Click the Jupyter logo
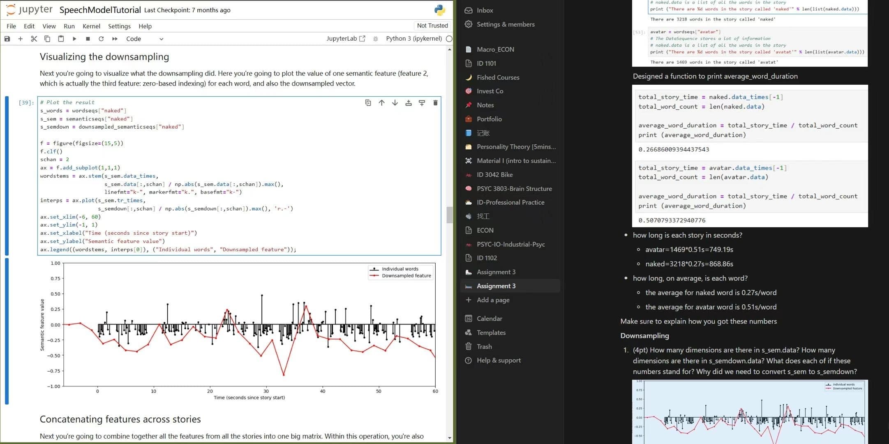The height and width of the screenshot is (444, 889). pos(29,10)
